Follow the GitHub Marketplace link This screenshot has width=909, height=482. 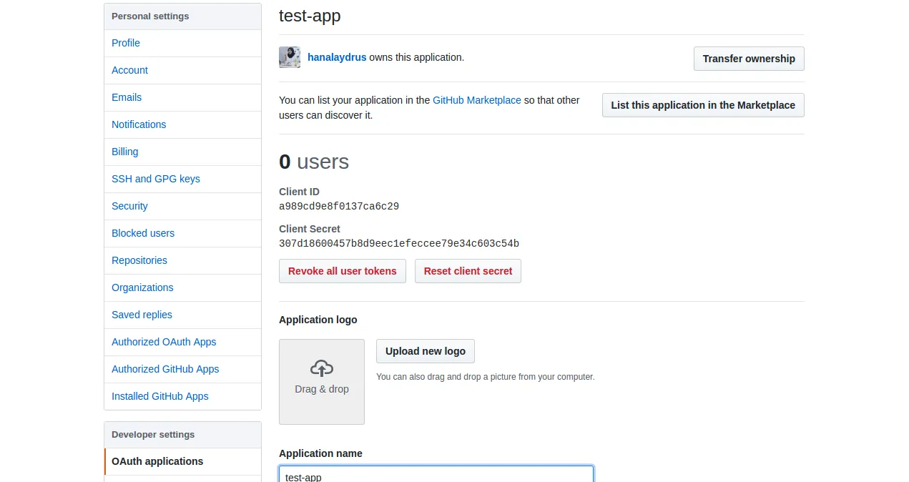477,100
